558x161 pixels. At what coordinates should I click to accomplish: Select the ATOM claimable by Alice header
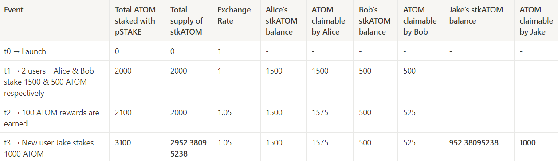[326, 21]
